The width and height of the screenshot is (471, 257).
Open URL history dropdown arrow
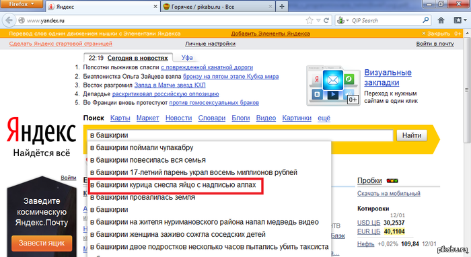318,20
